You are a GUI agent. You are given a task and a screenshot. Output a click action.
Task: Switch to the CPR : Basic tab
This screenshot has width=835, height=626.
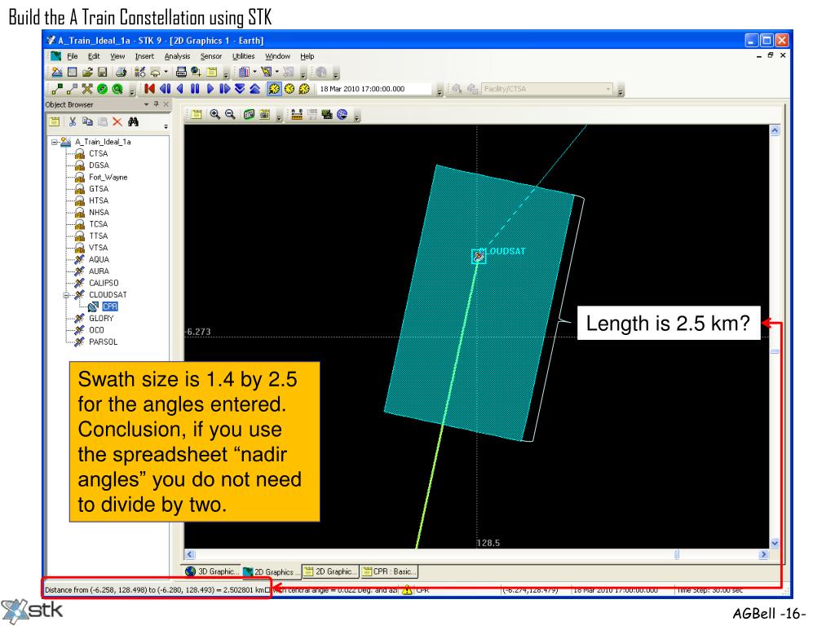tap(389, 571)
